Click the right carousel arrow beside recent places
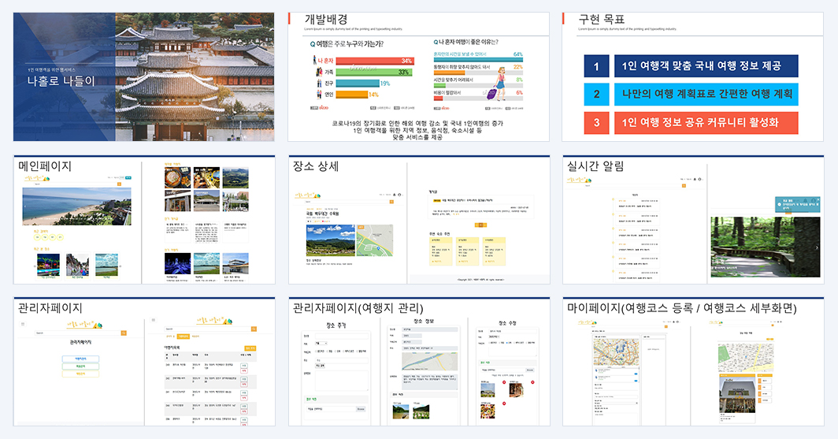Screen dimensions: 838x439 coord(121,266)
